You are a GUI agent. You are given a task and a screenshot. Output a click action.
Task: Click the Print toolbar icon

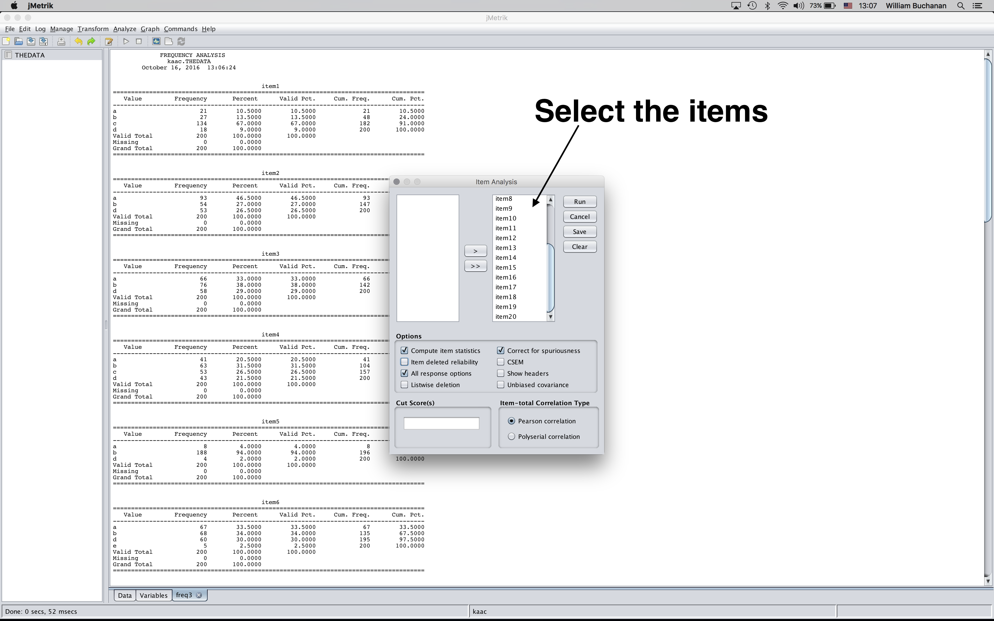[x=61, y=41]
